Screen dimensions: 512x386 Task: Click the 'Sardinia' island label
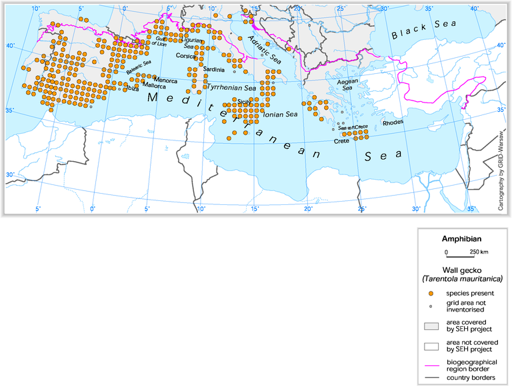pos(213,70)
